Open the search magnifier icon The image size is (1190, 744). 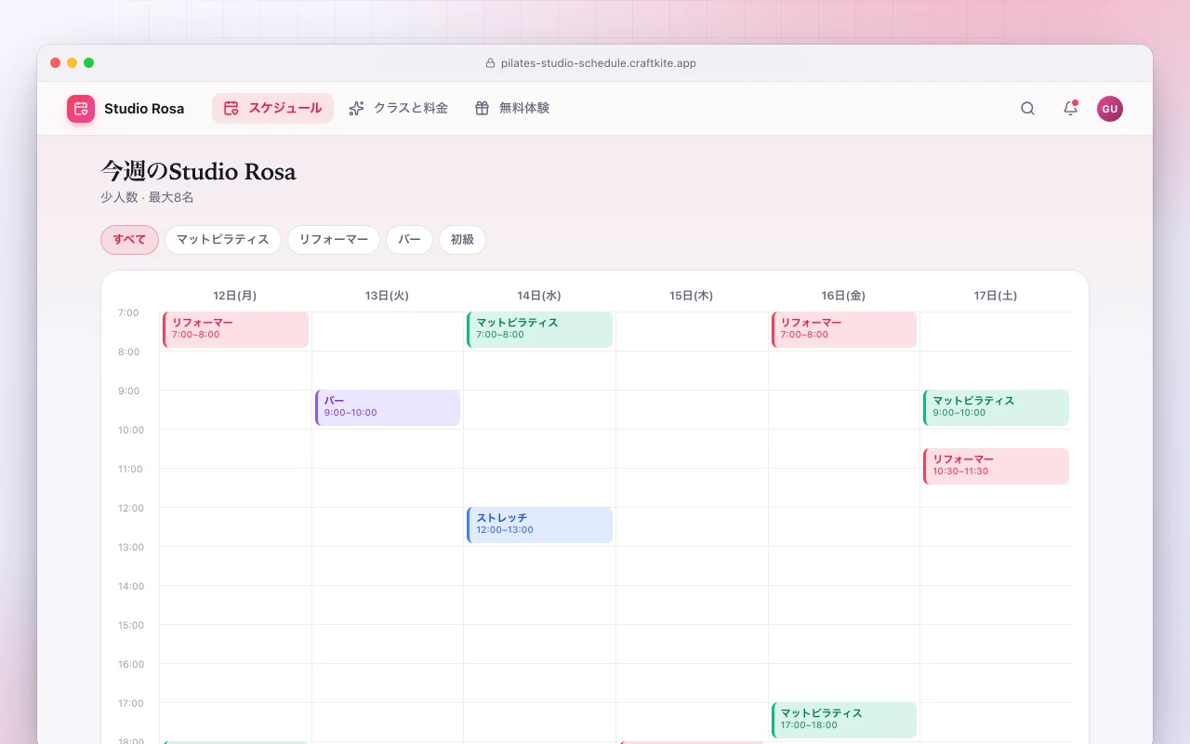1027,109
